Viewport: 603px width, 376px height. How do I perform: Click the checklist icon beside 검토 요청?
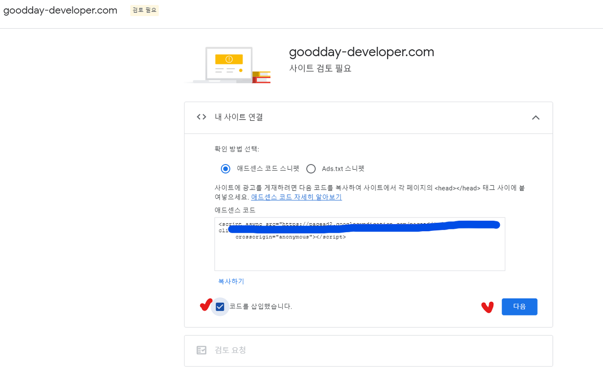(x=202, y=350)
